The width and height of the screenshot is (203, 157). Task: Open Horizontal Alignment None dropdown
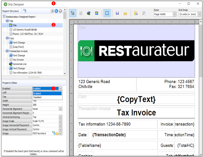[x=61, y=109]
